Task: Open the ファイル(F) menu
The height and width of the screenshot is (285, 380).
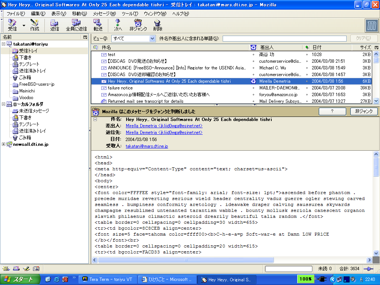Action: click(16, 14)
